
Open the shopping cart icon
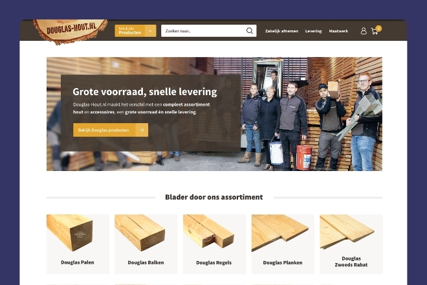[375, 32]
